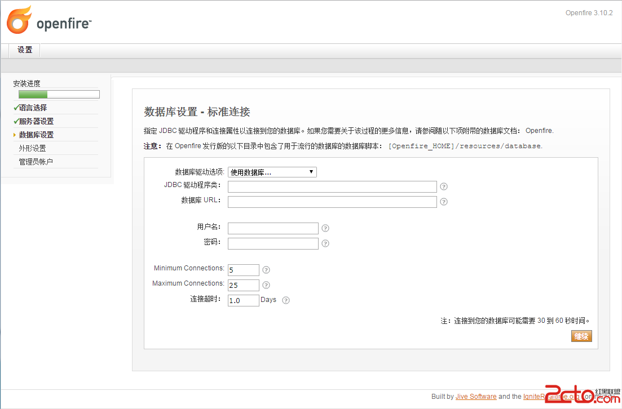Focus the JDBC driver class field
622x409 pixels.
(332, 186)
